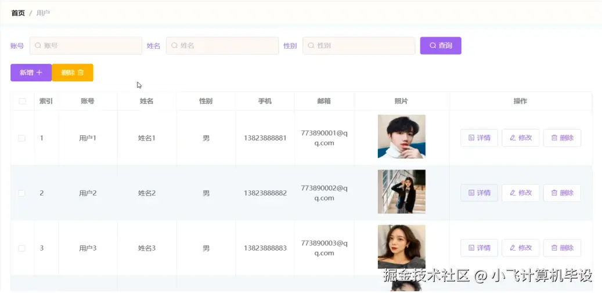This screenshot has width=602, height=293.
Task: Open 详情 for 用户3
Action: [x=479, y=248]
